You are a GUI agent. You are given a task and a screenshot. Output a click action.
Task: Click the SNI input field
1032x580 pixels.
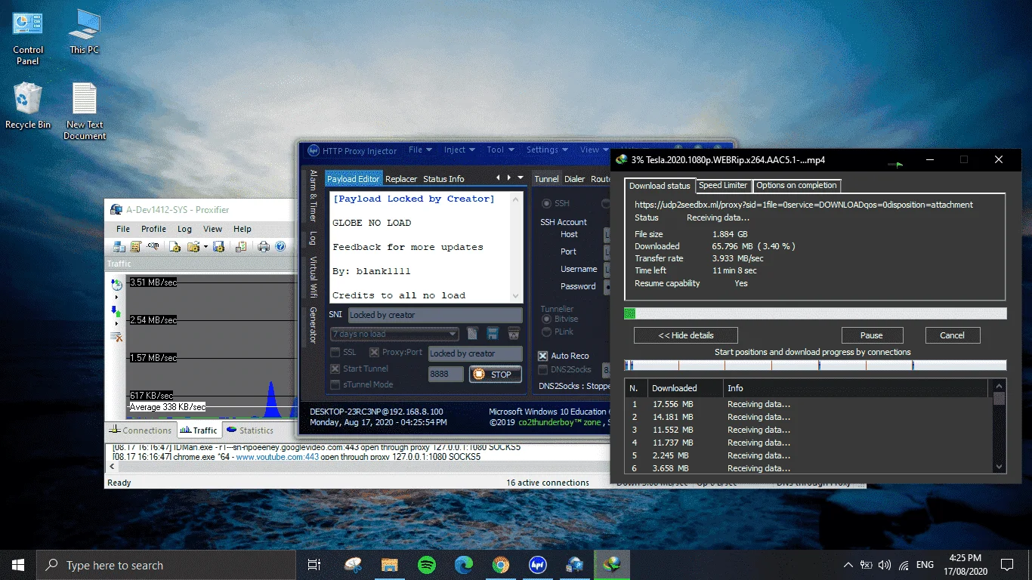(434, 315)
